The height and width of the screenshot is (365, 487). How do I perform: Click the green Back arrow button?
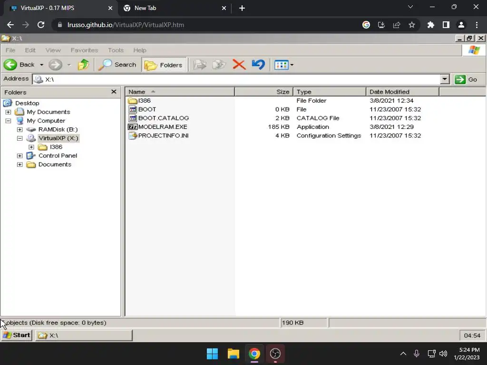pyautogui.click(x=10, y=65)
